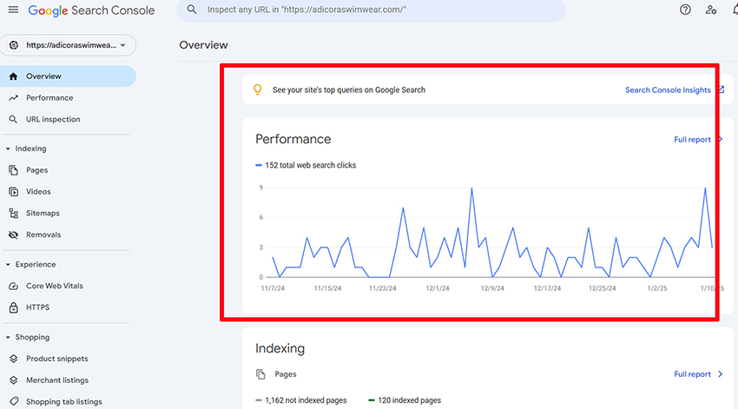The width and height of the screenshot is (738, 409).
Task: Open the property selector dropdown
Action: (x=69, y=45)
